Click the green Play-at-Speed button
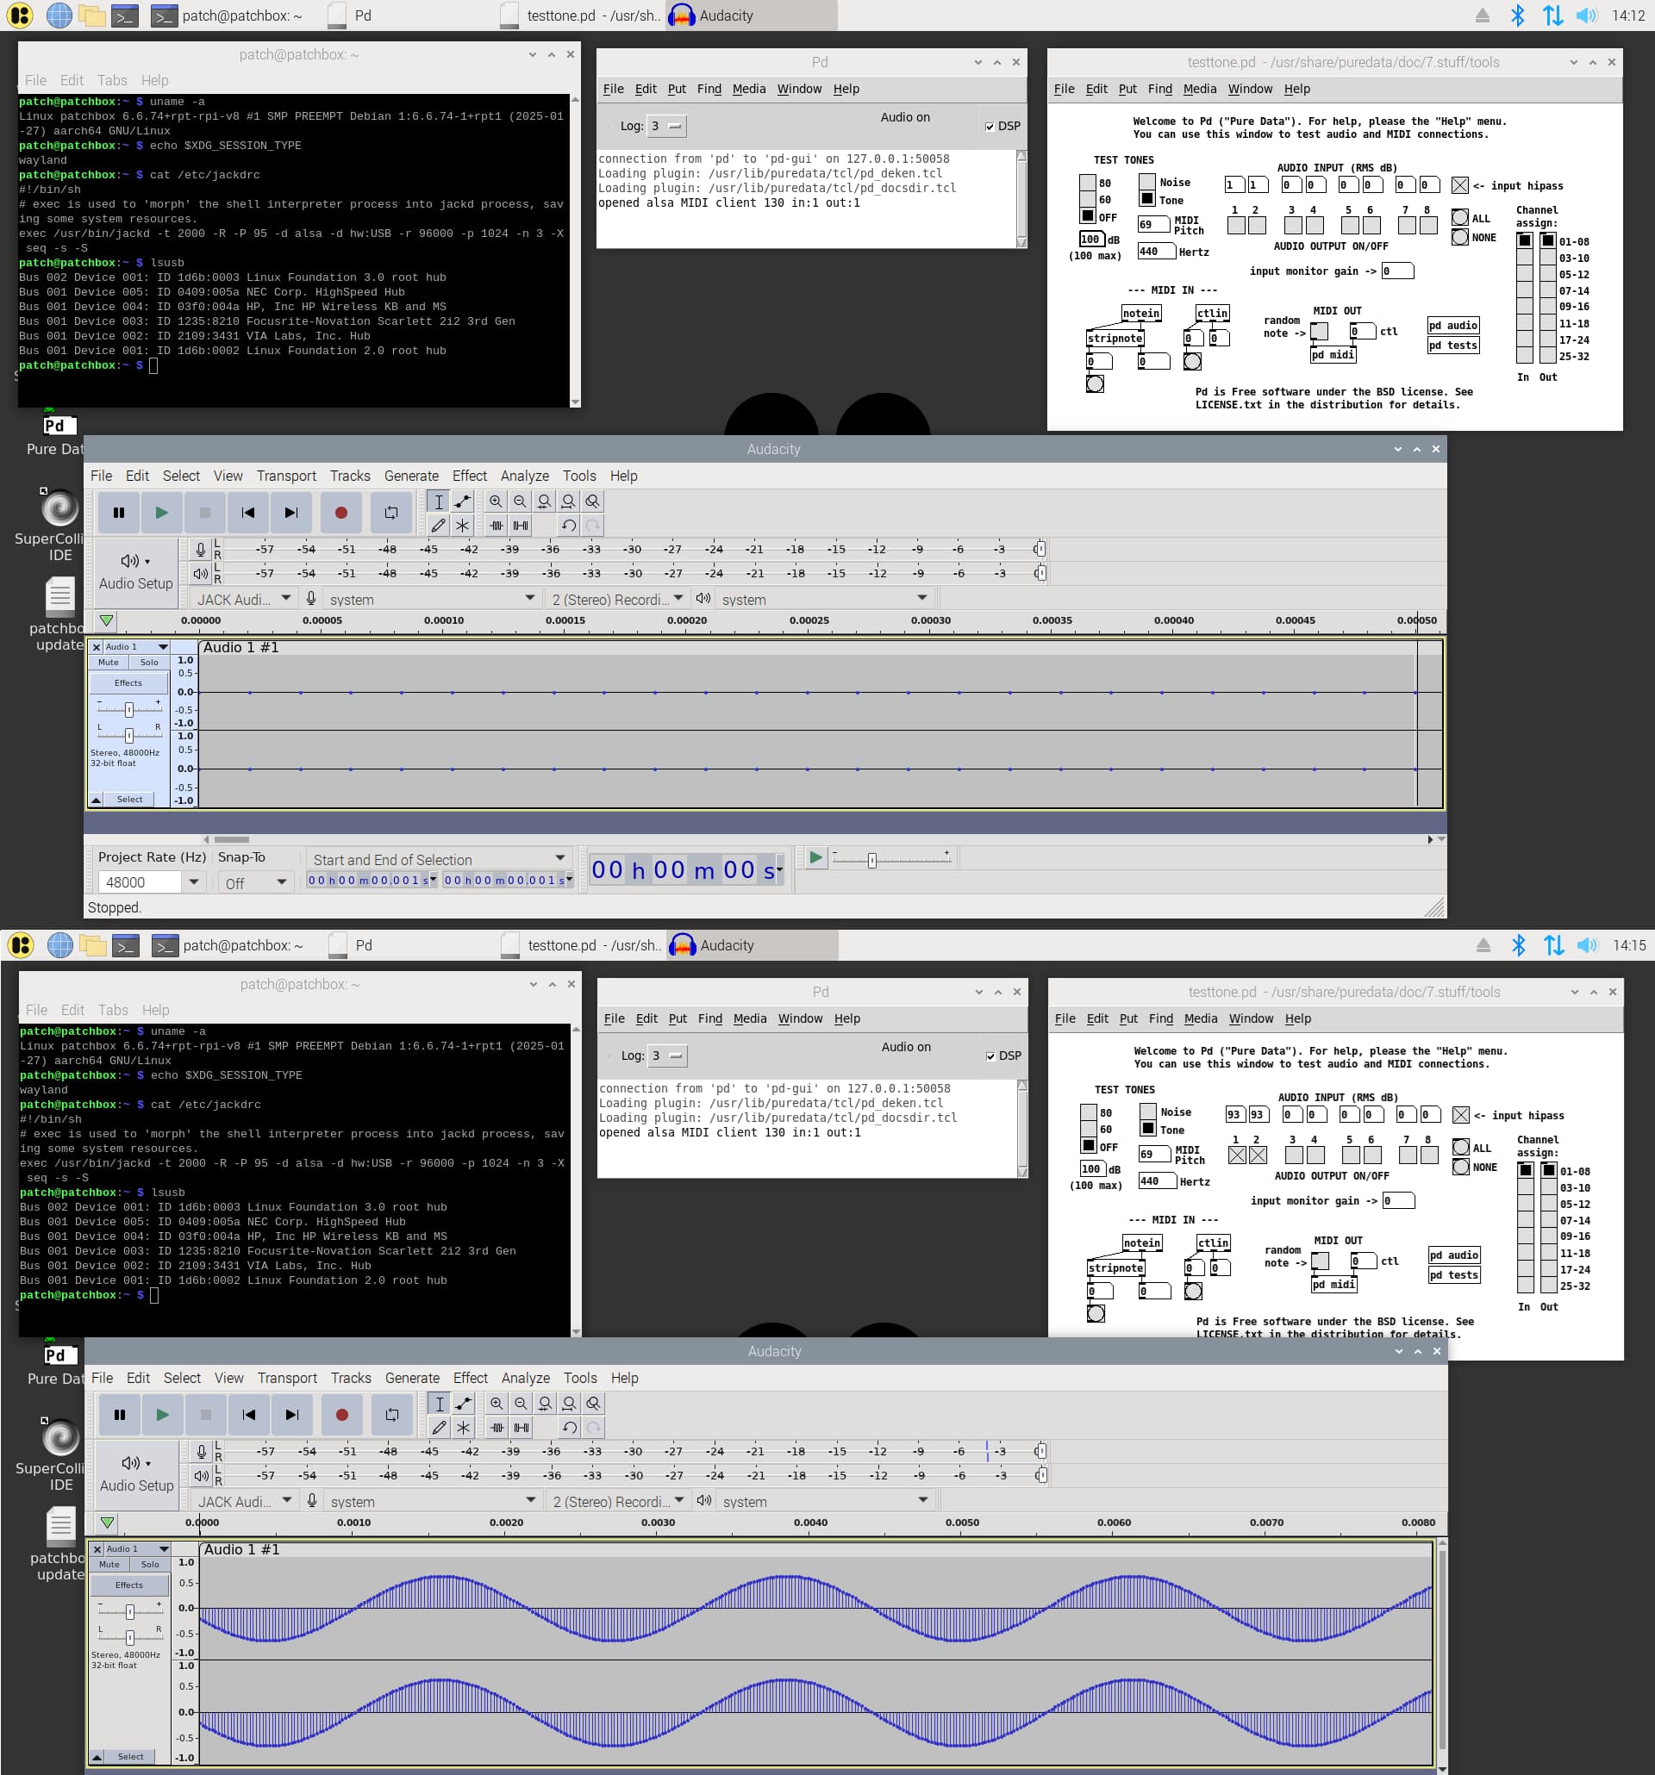 (x=815, y=858)
